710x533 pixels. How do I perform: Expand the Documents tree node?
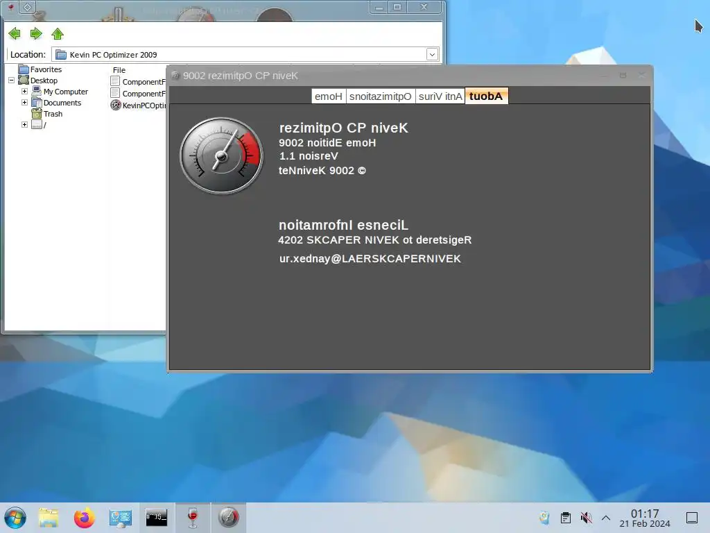click(24, 103)
